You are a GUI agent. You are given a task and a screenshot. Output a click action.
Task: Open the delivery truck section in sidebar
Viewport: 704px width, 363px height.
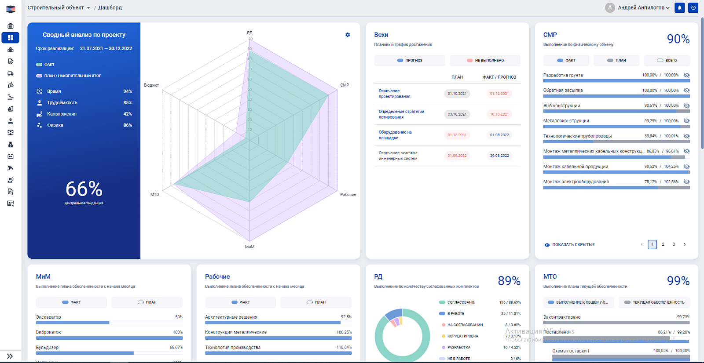click(x=11, y=73)
